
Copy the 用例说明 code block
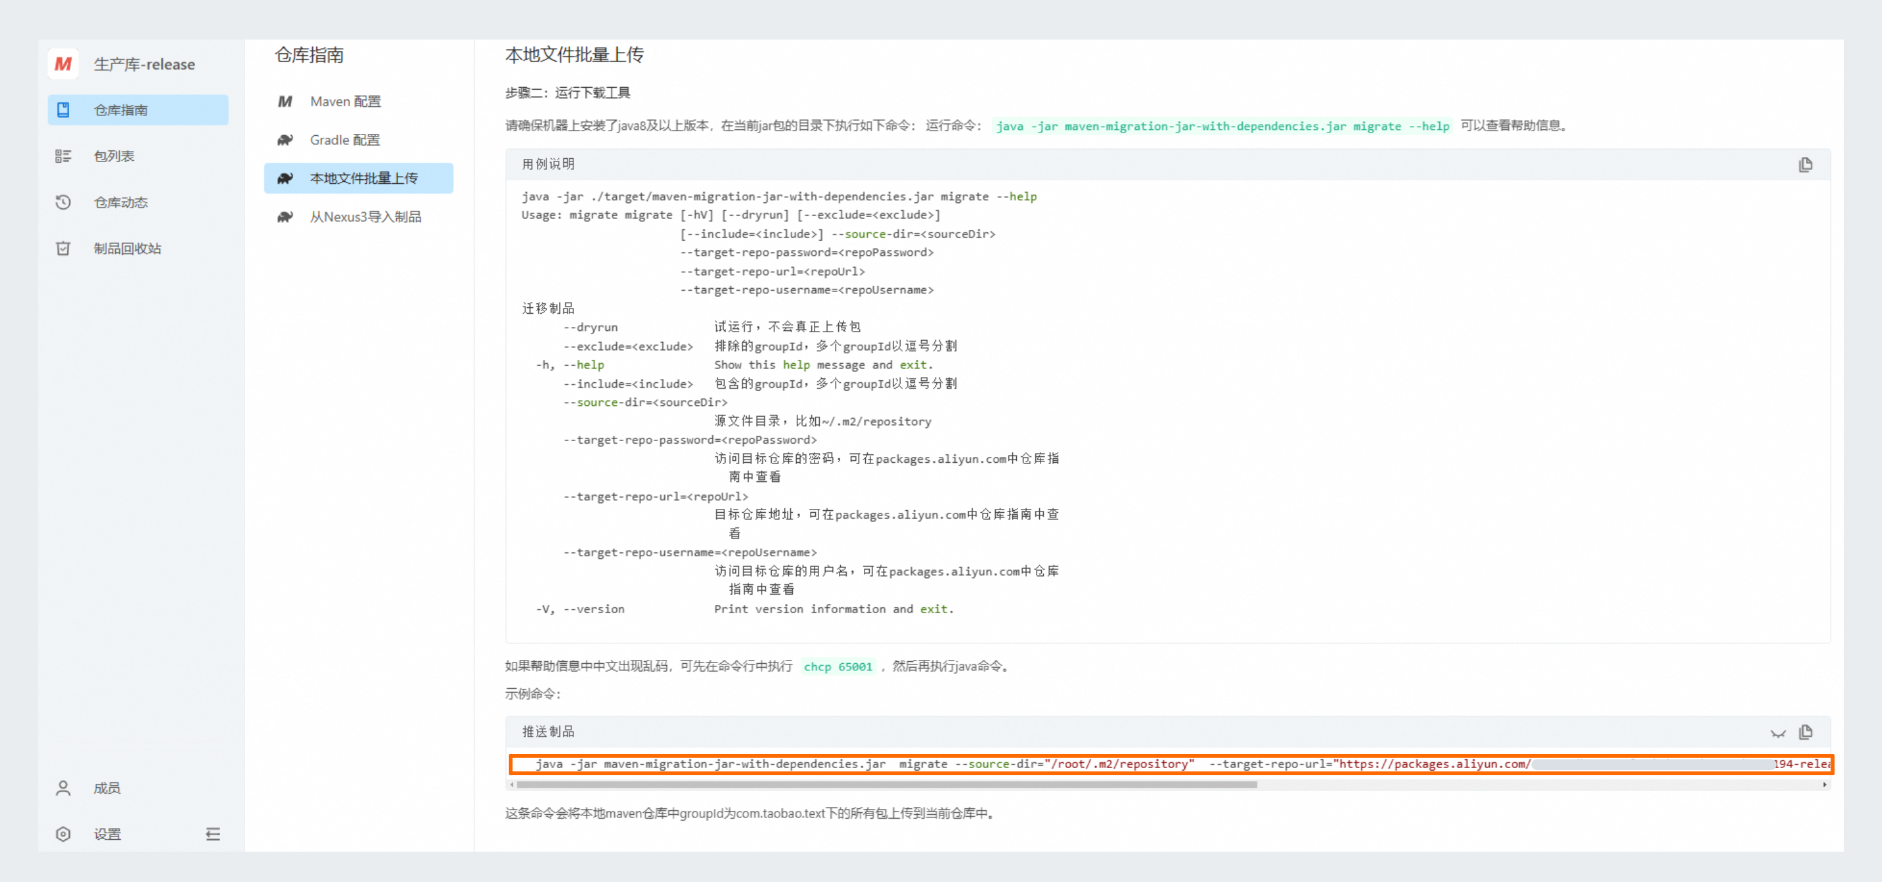[x=1806, y=164]
